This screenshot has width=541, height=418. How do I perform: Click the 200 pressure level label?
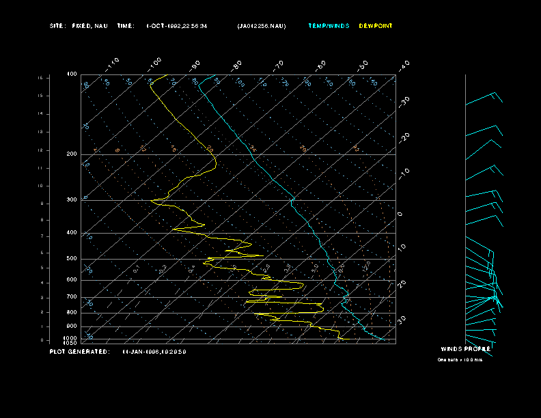(x=72, y=154)
